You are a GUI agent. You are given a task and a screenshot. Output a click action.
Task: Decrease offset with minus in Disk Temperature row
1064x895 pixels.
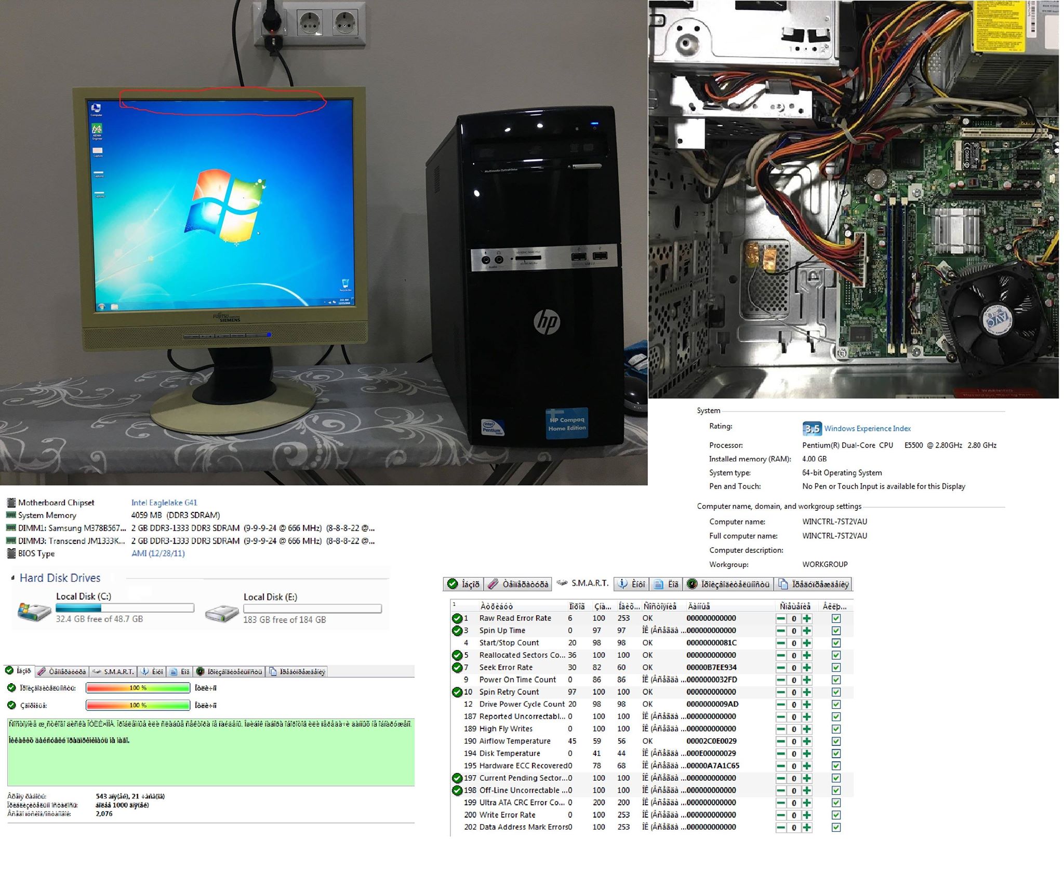tap(781, 754)
